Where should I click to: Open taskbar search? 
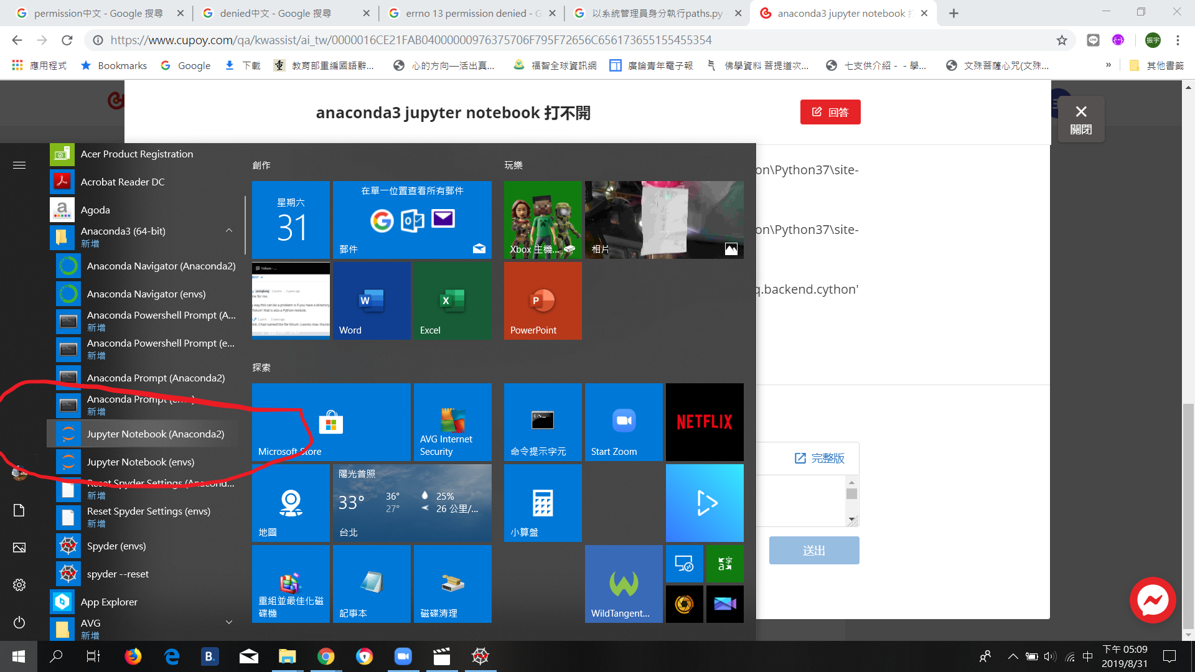56,656
